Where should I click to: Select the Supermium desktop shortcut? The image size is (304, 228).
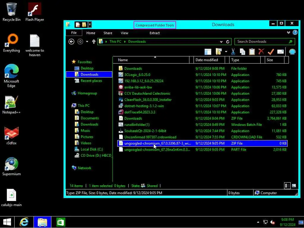click(12, 166)
